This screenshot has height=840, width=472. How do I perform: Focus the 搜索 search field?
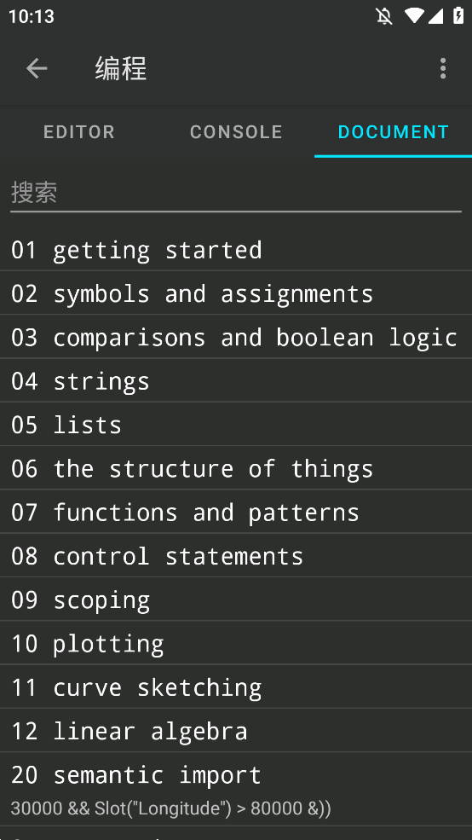(235, 193)
